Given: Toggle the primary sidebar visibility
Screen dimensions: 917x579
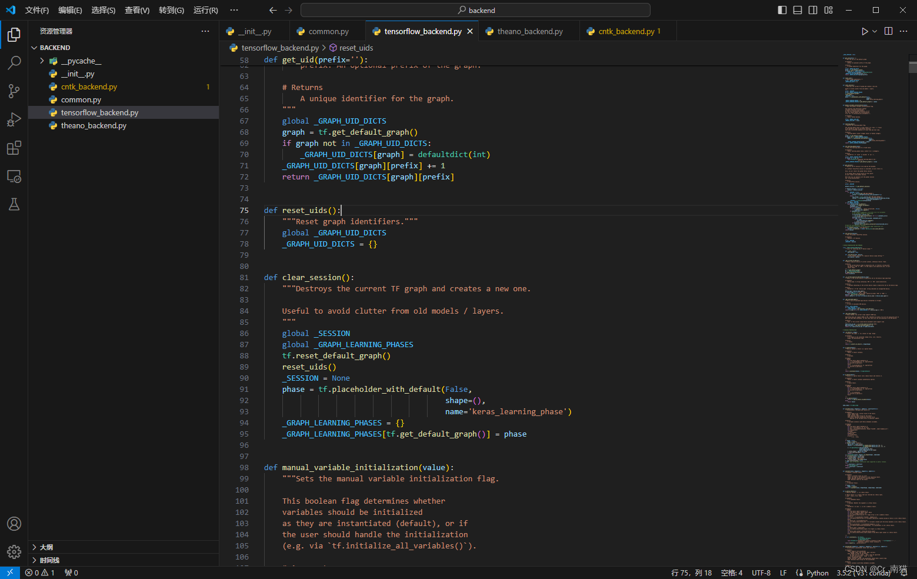Looking at the screenshot, I should 782,10.
